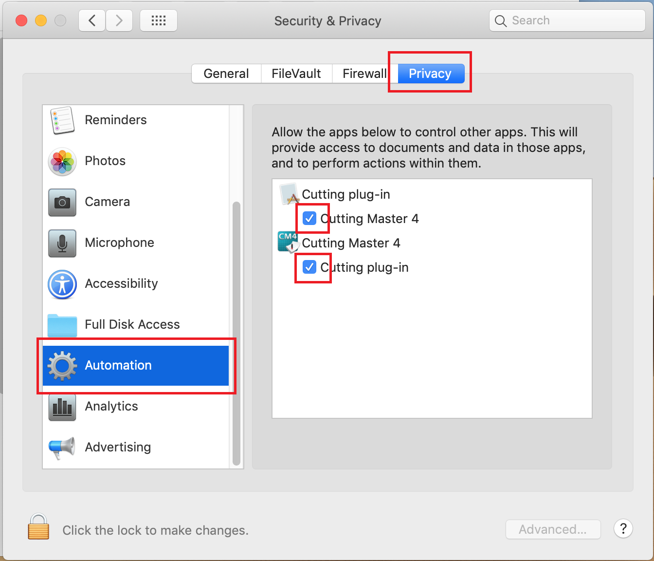654x561 pixels.
Task: Click the CM4 Cutting Master app icon
Action: pyautogui.click(x=288, y=242)
